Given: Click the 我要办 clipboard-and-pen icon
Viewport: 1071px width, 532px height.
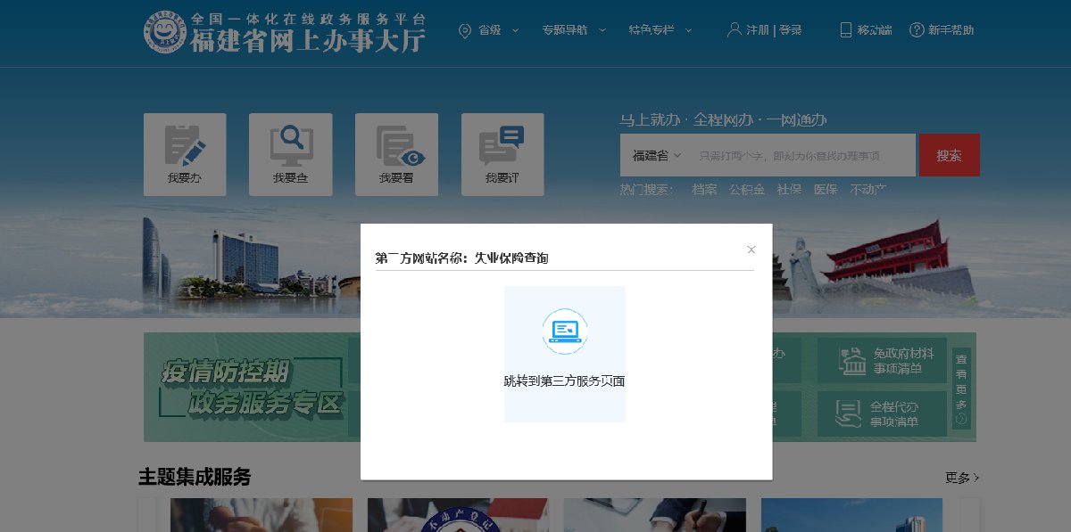Looking at the screenshot, I should [185, 145].
